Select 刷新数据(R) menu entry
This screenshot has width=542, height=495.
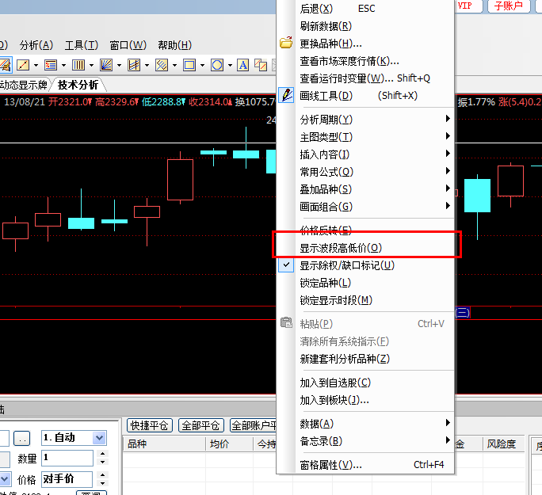[366, 26]
